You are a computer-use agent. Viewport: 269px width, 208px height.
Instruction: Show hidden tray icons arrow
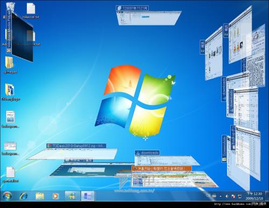point(221,196)
